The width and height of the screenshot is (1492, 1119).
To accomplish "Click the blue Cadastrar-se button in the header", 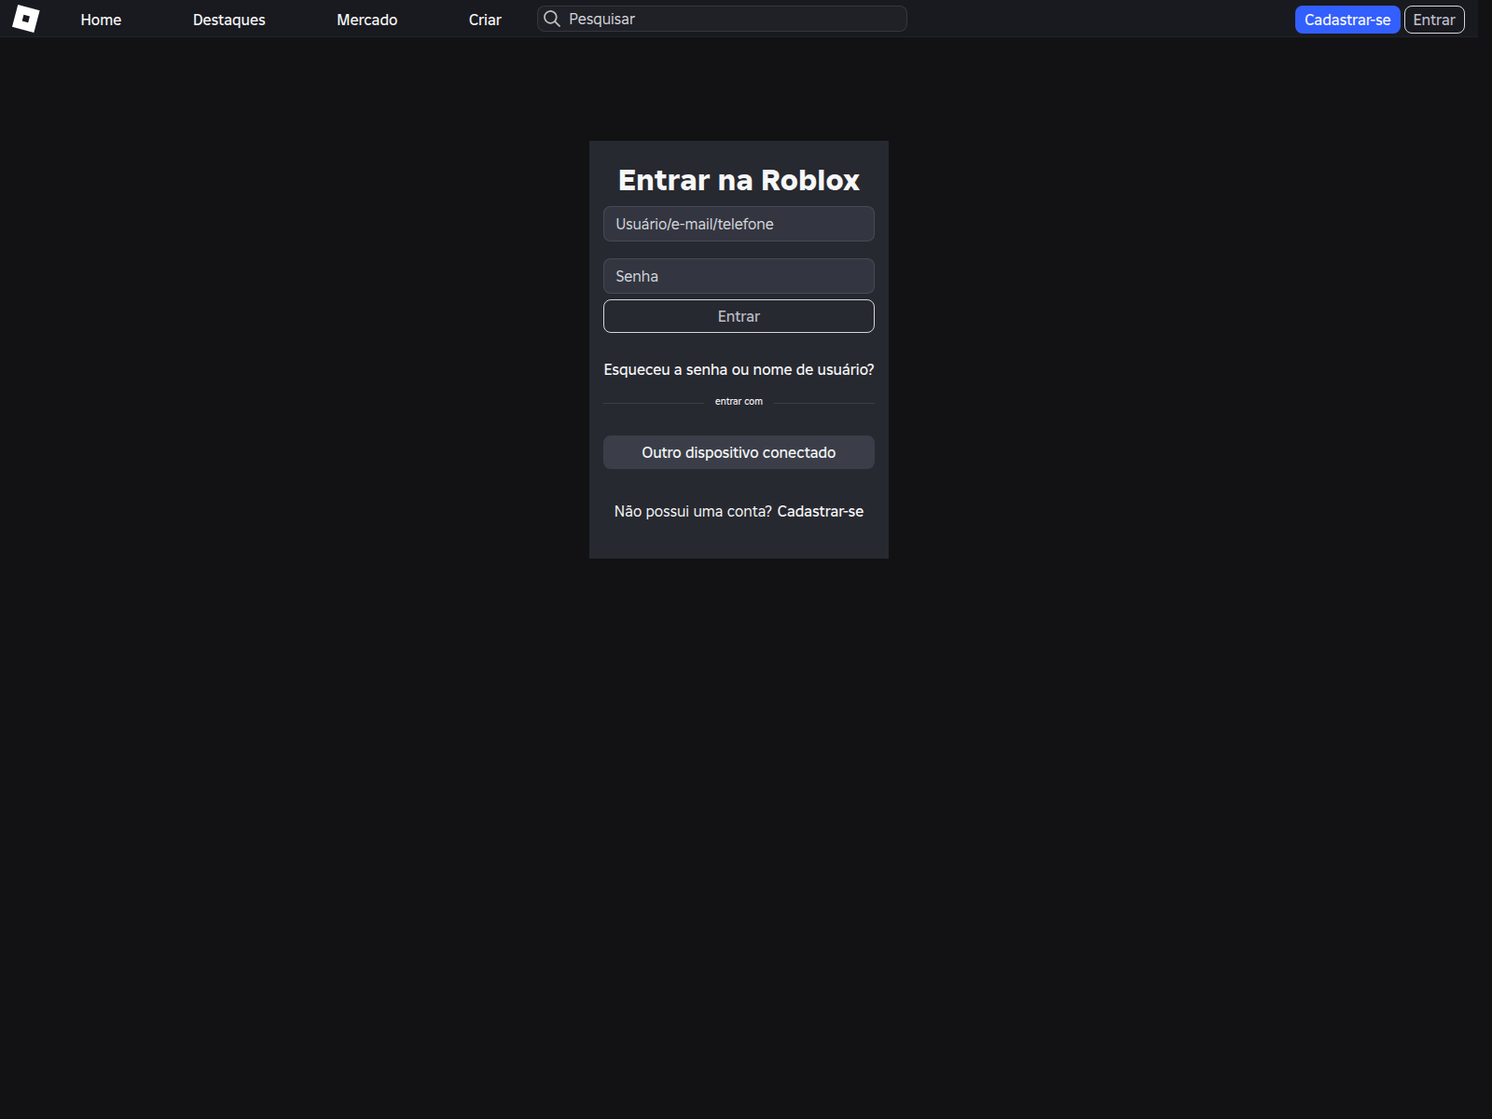I will point(1347,20).
